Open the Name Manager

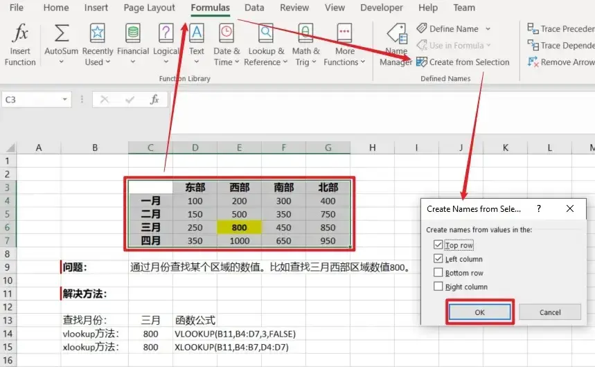coord(396,45)
